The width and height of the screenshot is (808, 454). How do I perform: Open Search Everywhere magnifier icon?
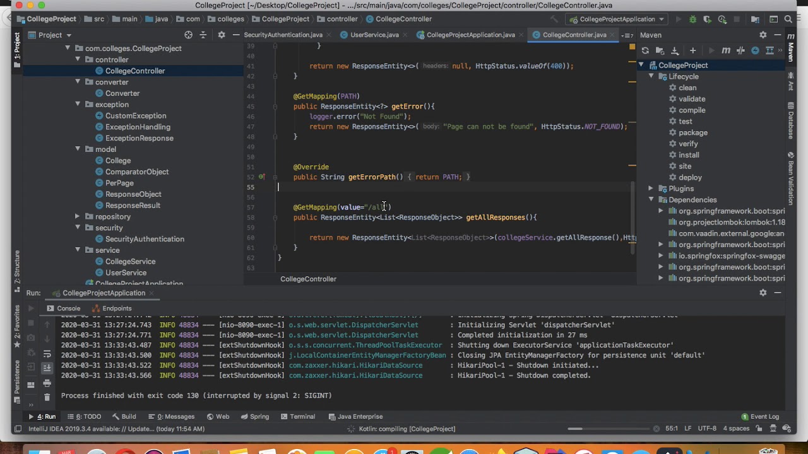coord(790,20)
